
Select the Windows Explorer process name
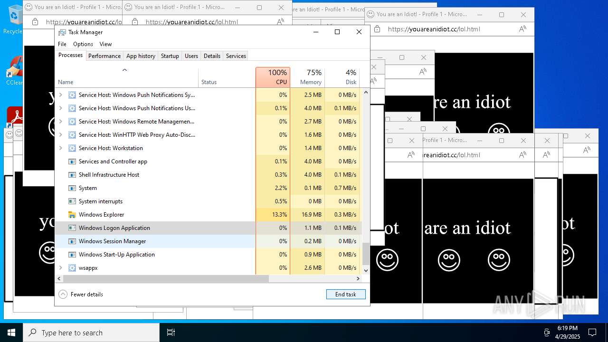point(101,215)
